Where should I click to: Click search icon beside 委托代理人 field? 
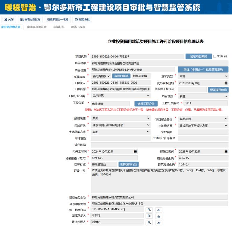149,222
